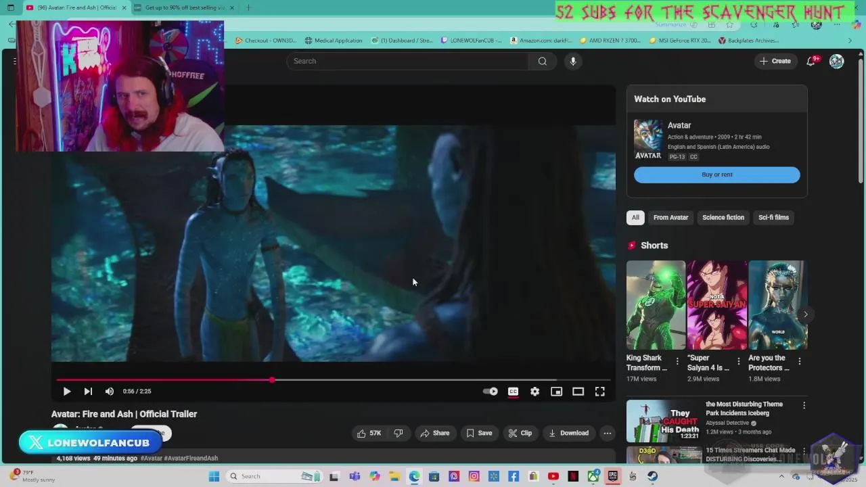The image size is (866, 487).
Task: Mute the video volume
Action: (x=110, y=392)
